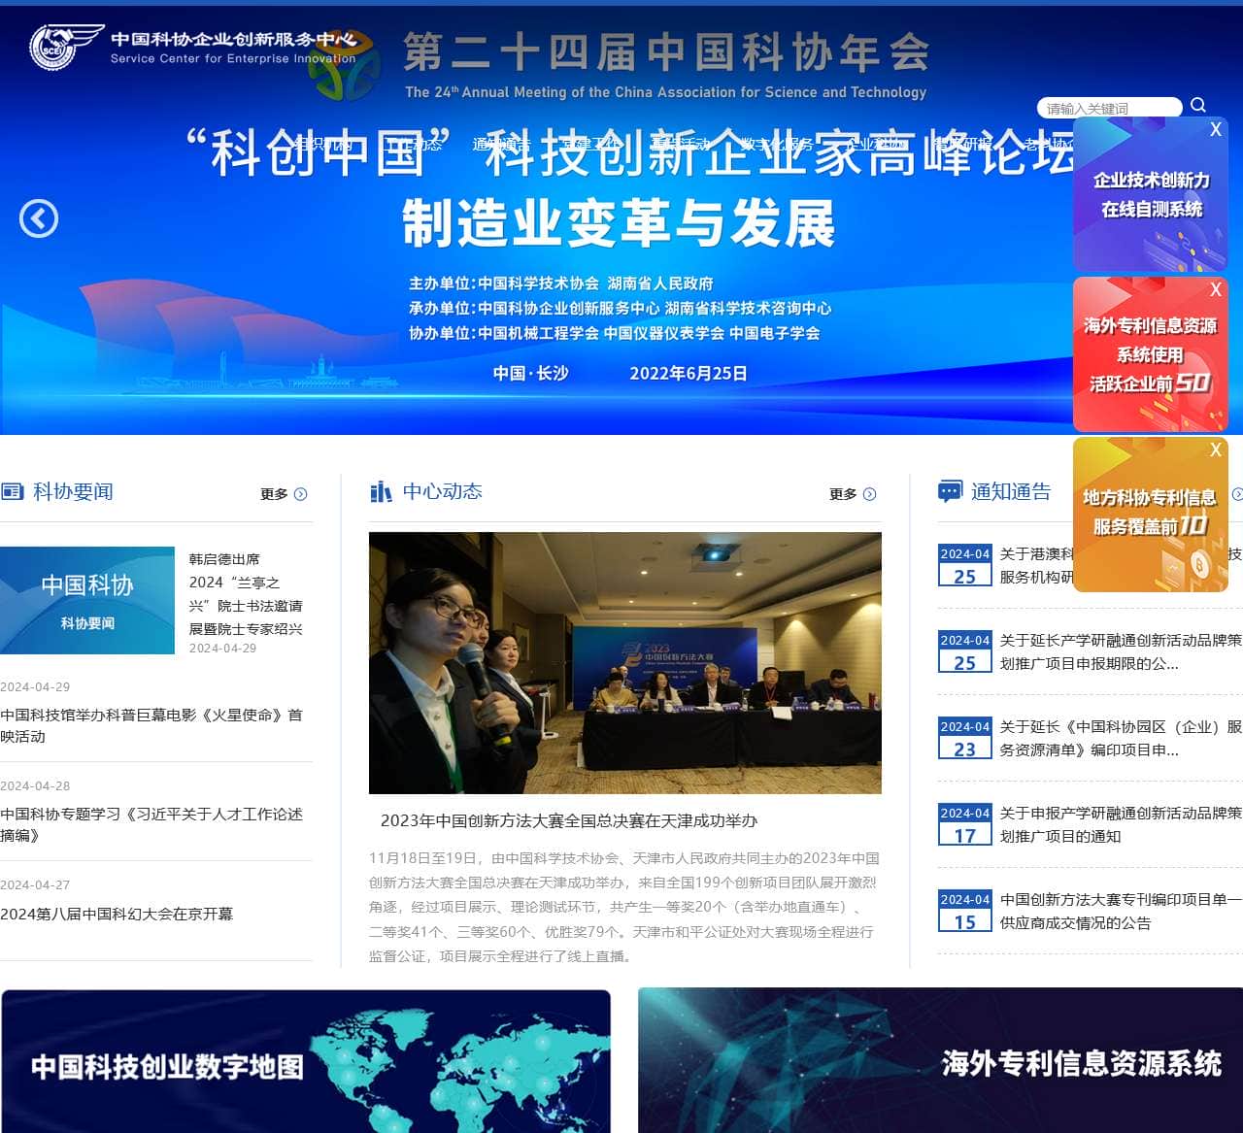The height and width of the screenshot is (1133, 1243).
Task: Click the 2024-04 23 date badge
Action: click(964, 738)
